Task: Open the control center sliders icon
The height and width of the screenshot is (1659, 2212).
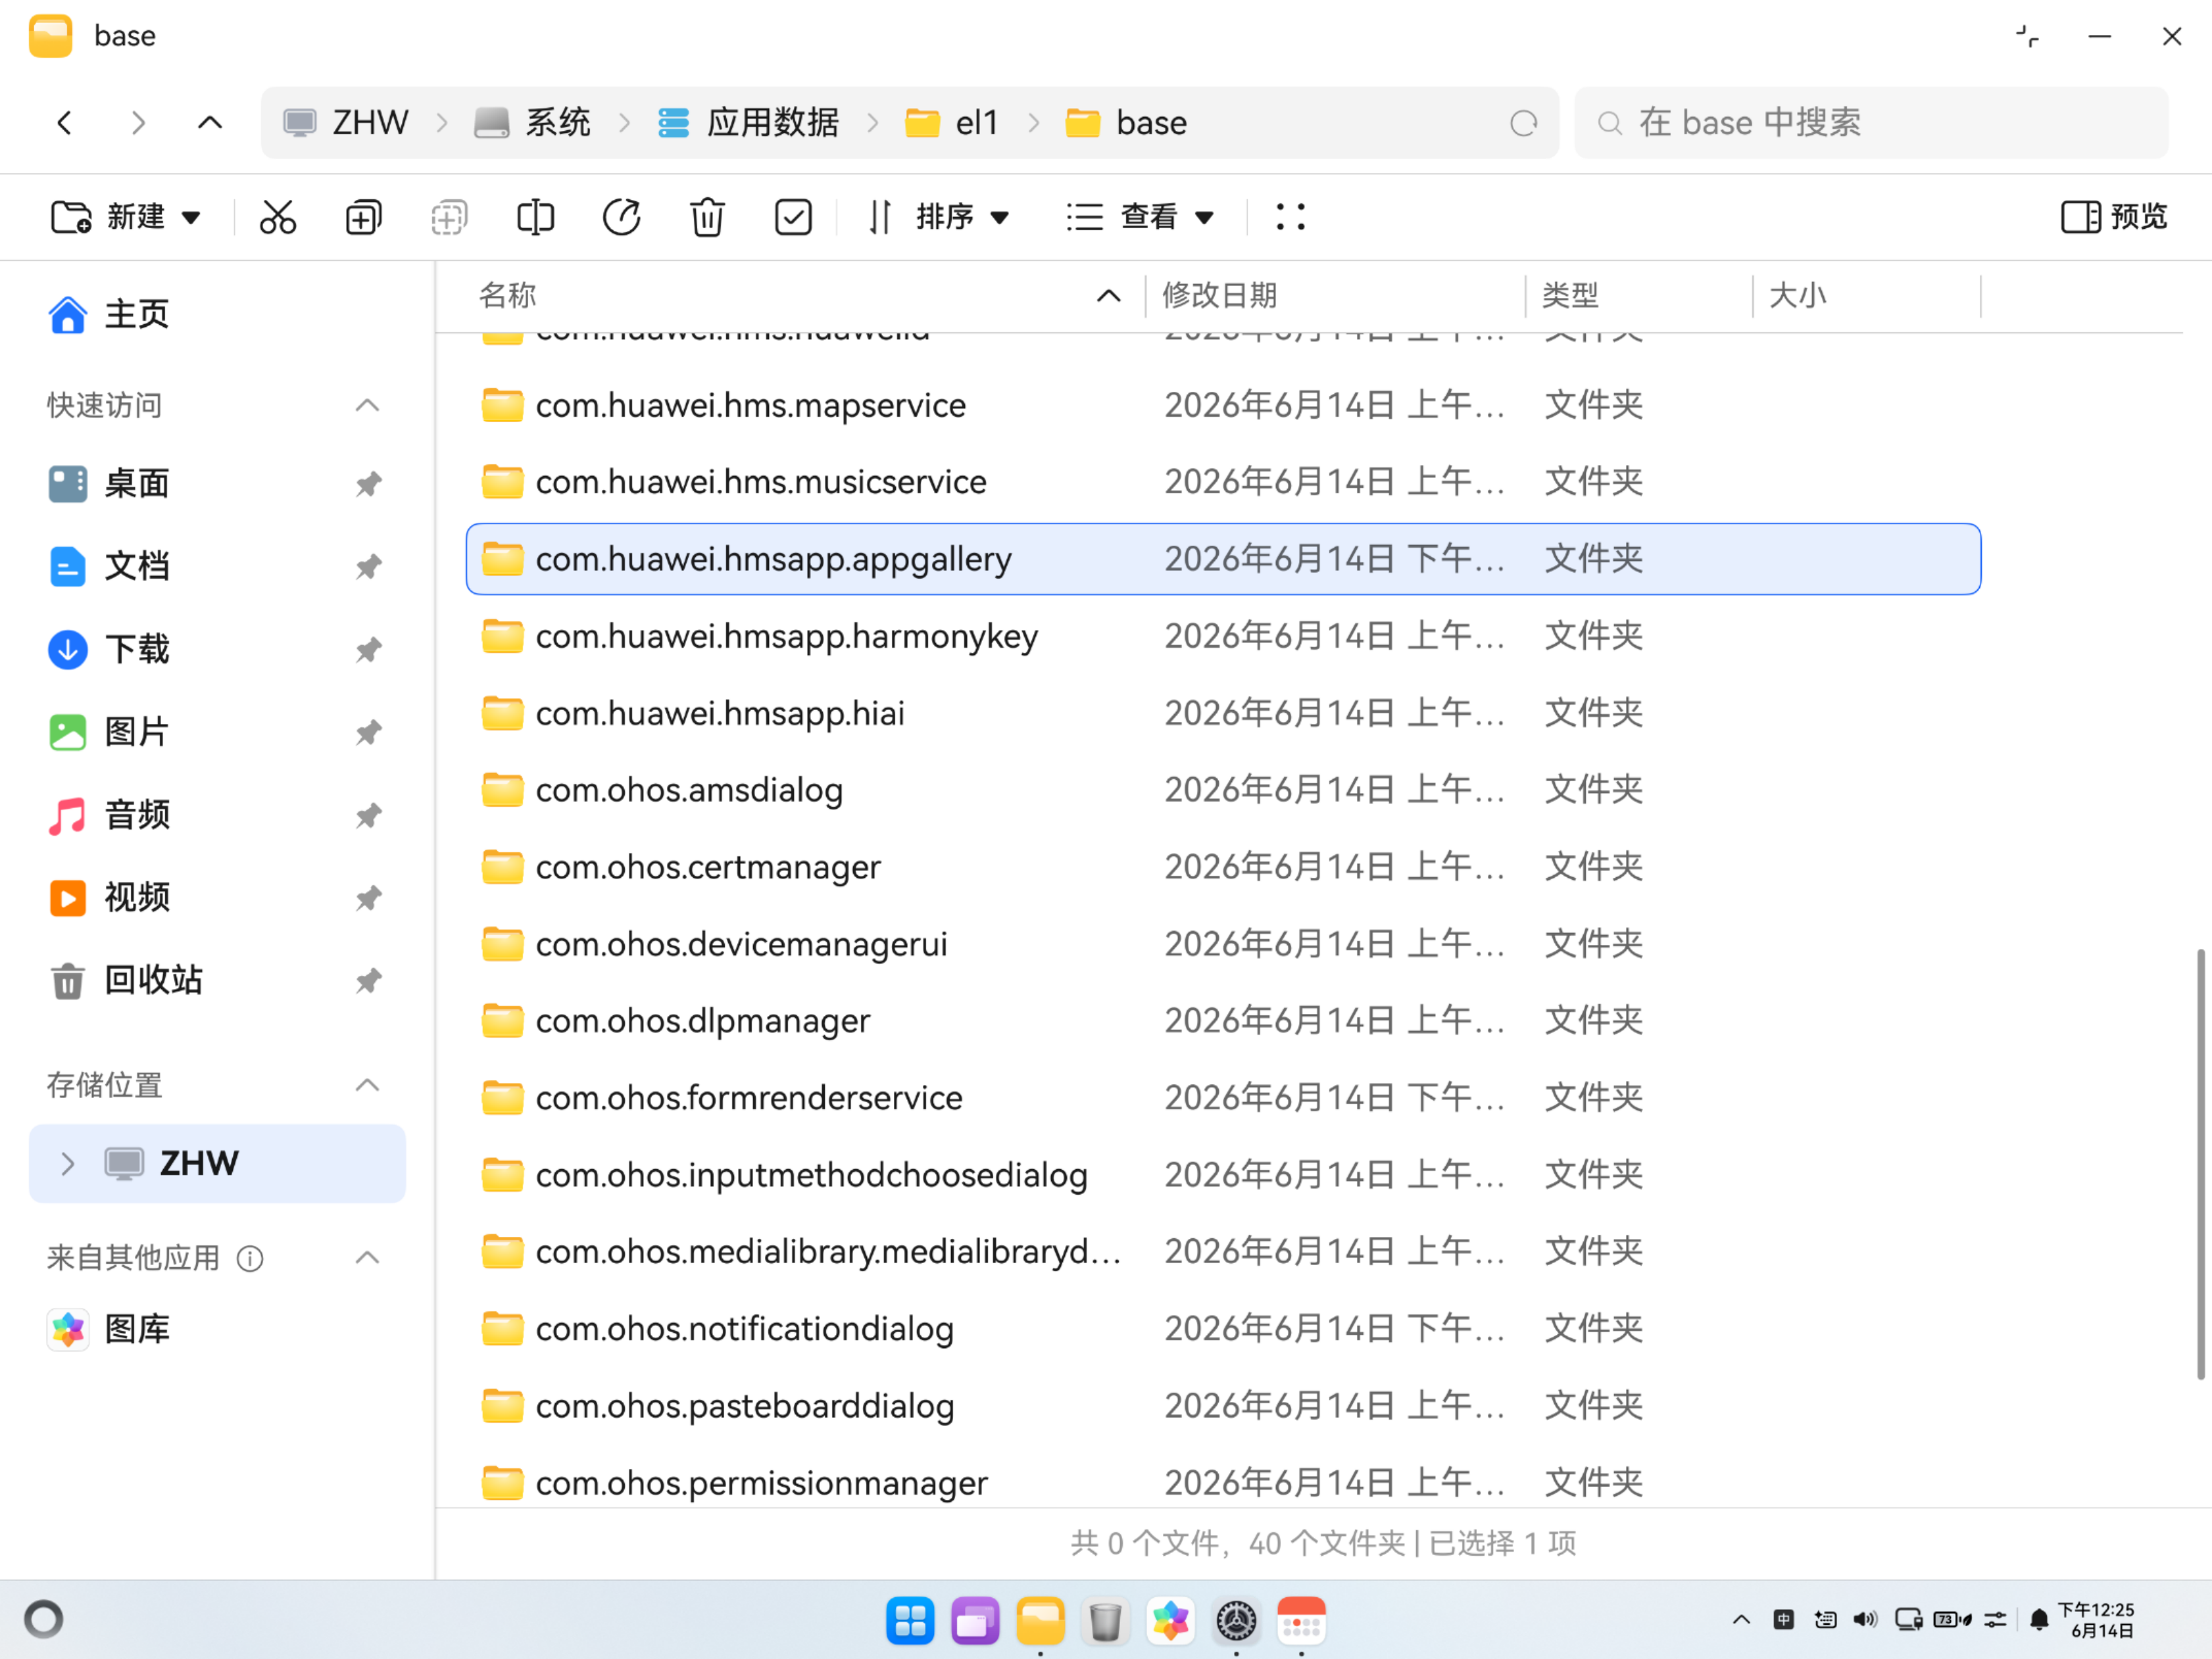Action: click(1995, 1619)
